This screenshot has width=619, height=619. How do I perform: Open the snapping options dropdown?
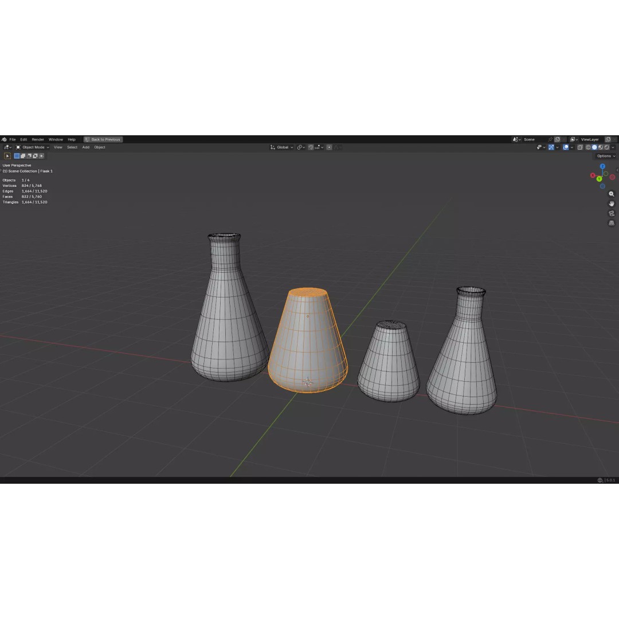click(319, 147)
